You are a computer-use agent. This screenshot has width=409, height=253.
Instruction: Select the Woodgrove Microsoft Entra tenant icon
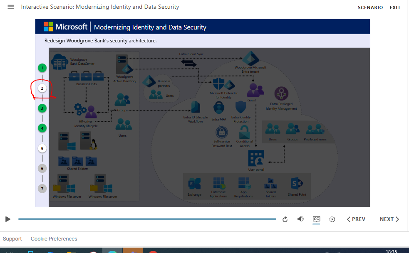coord(250,58)
